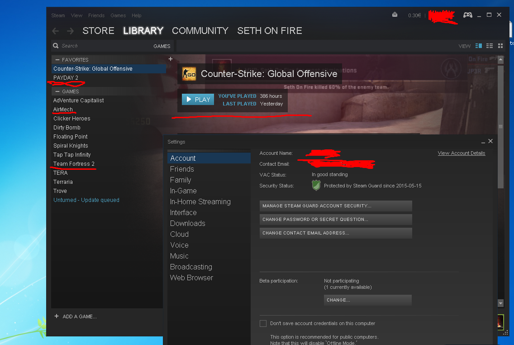Open the View menu
The height and width of the screenshot is (345, 514).
(76, 15)
